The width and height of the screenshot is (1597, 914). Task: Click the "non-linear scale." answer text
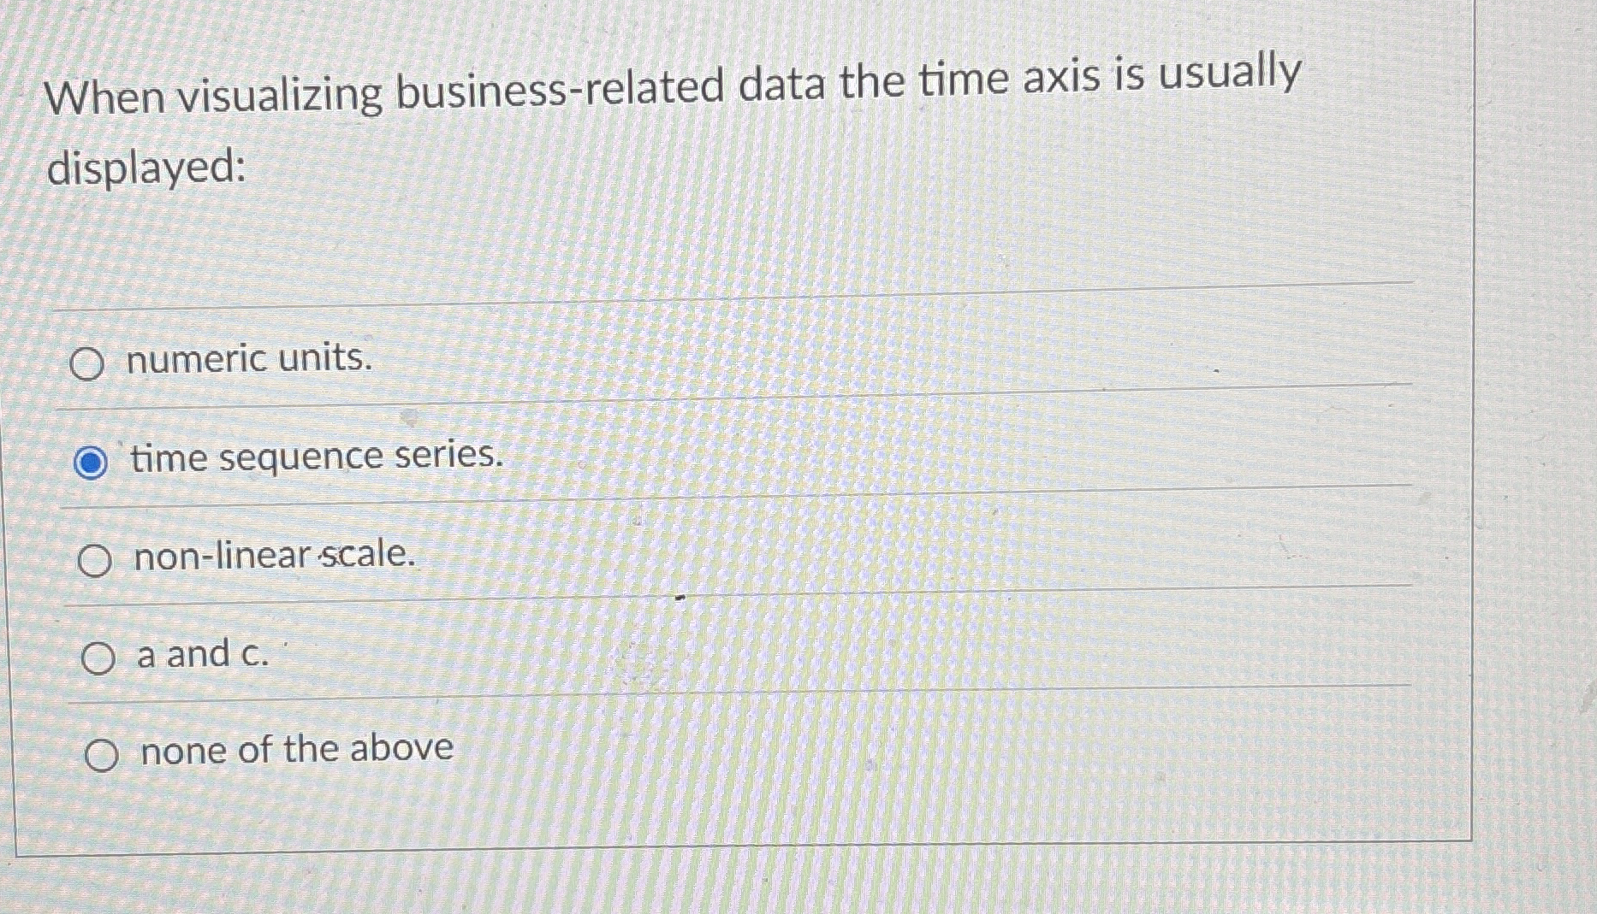coord(274,556)
